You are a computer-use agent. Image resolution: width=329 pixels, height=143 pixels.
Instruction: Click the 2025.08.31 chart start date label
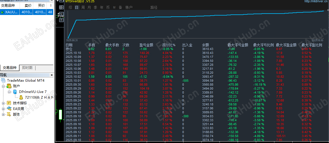coord(72,40)
